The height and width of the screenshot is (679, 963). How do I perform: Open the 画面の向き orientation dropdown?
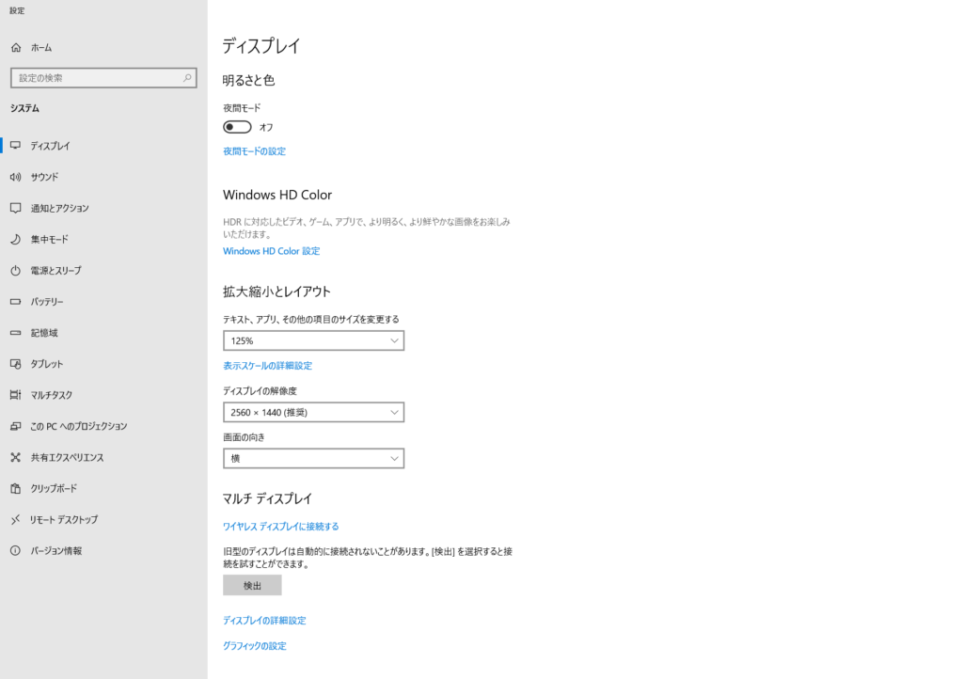coord(313,458)
